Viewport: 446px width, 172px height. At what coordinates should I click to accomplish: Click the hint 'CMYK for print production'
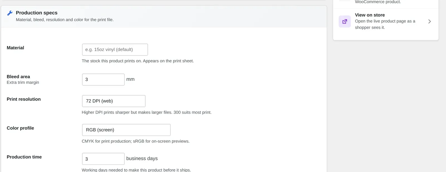pos(135,141)
